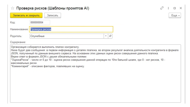Click the Записать button

[x=53, y=16]
